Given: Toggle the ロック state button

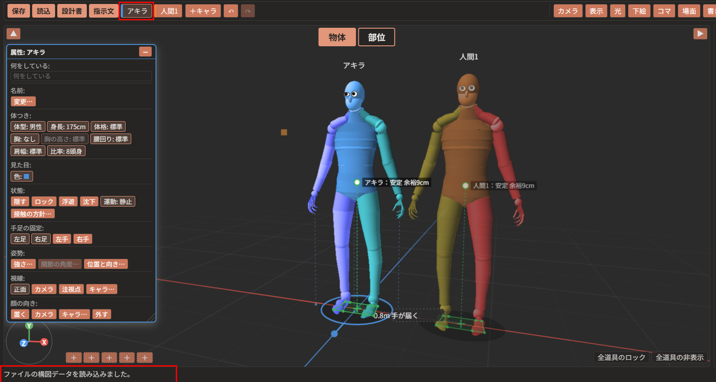Looking at the screenshot, I should (44, 202).
